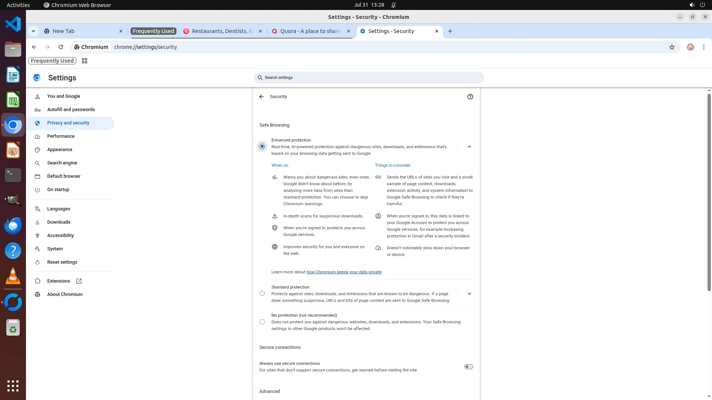This screenshot has height=400, width=712.
Task: Switch to the Quora tab
Action: 310,31
